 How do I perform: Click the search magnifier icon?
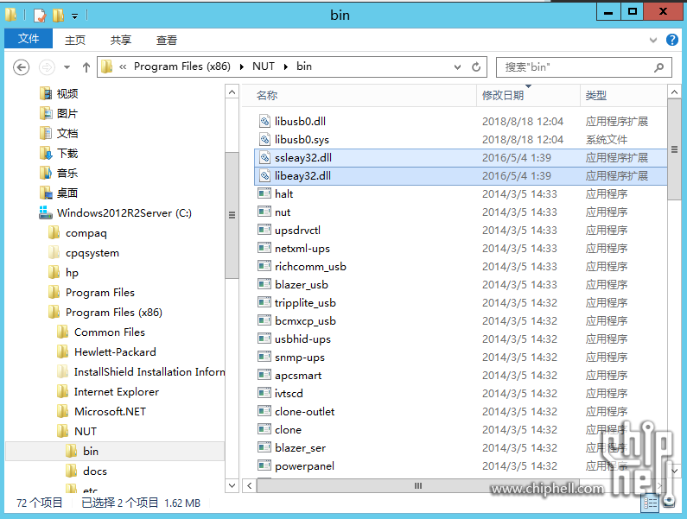(x=658, y=67)
